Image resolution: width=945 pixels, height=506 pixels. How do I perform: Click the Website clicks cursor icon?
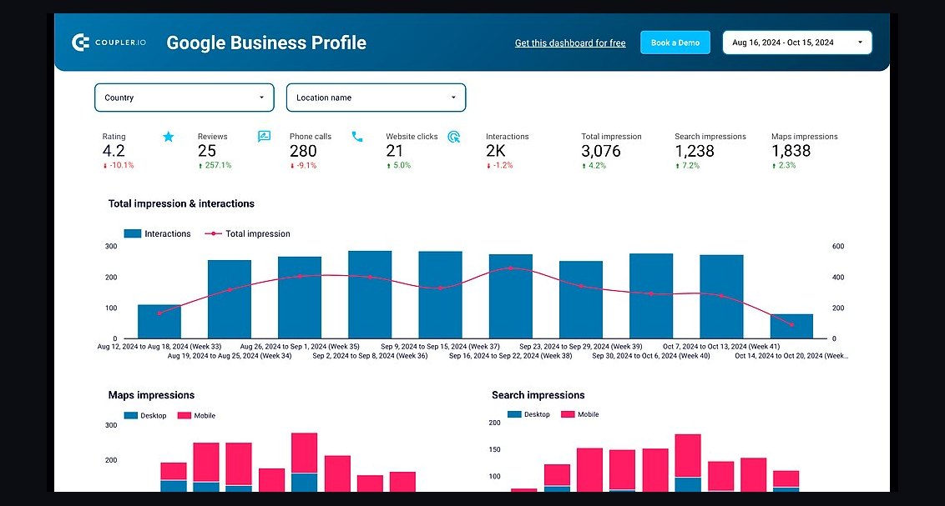click(x=454, y=137)
